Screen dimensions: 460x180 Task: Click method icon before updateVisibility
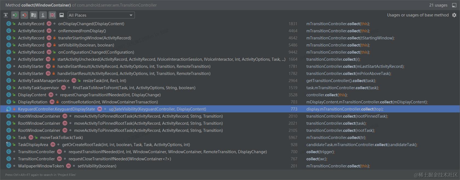coord(100,109)
